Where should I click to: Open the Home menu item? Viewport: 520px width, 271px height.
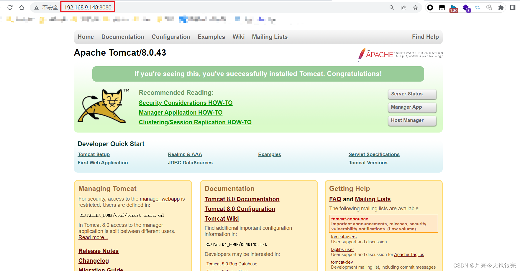click(x=86, y=37)
